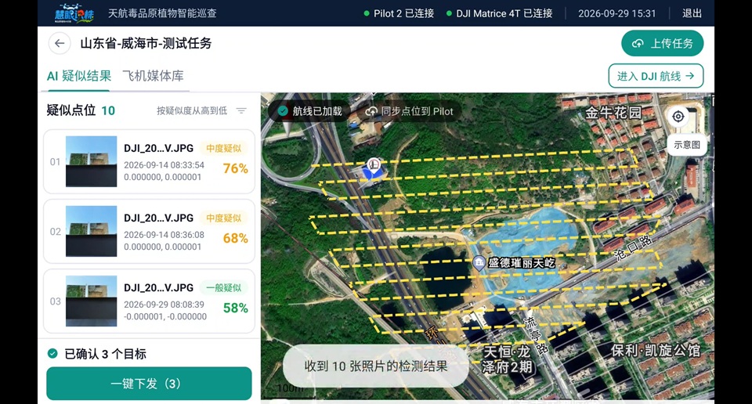Click timestamp 2026-09-14 08:36:08
The image size is (752, 404).
pos(164,235)
